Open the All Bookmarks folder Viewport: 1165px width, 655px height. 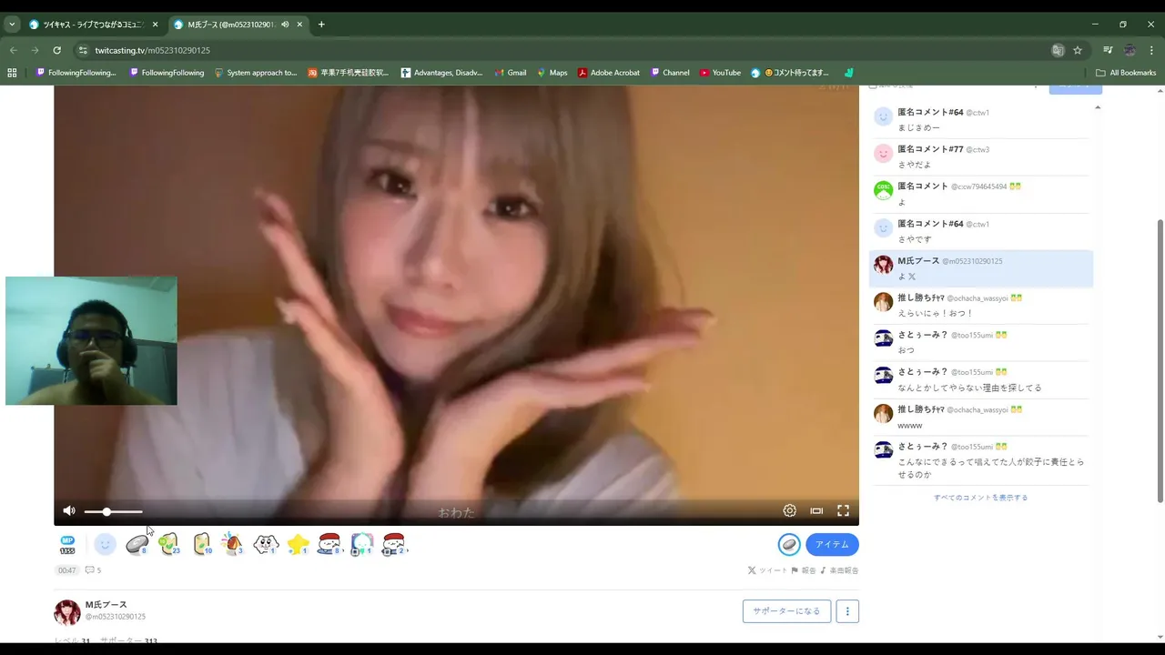click(x=1126, y=73)
